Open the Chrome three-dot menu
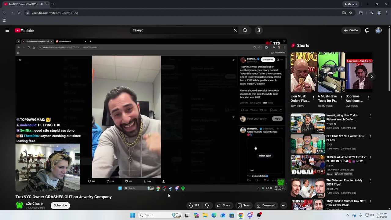391x220 pixels. (x=387, y=13)
